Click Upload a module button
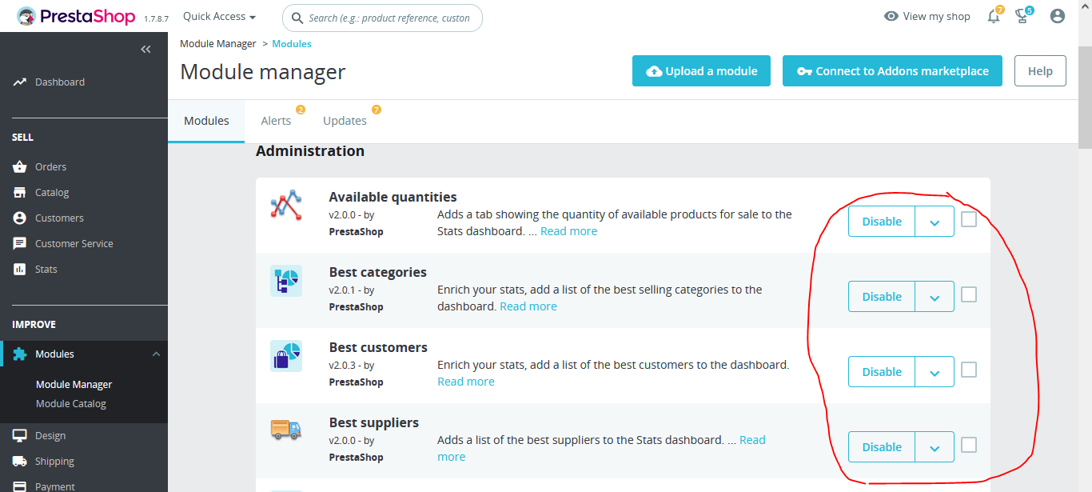1092x492 pixels. [x=701, y=71]
